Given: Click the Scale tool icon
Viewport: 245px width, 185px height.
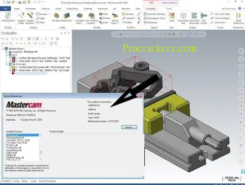Looking at the screenshot, I should pyautogui.click(x=172, y=17).
